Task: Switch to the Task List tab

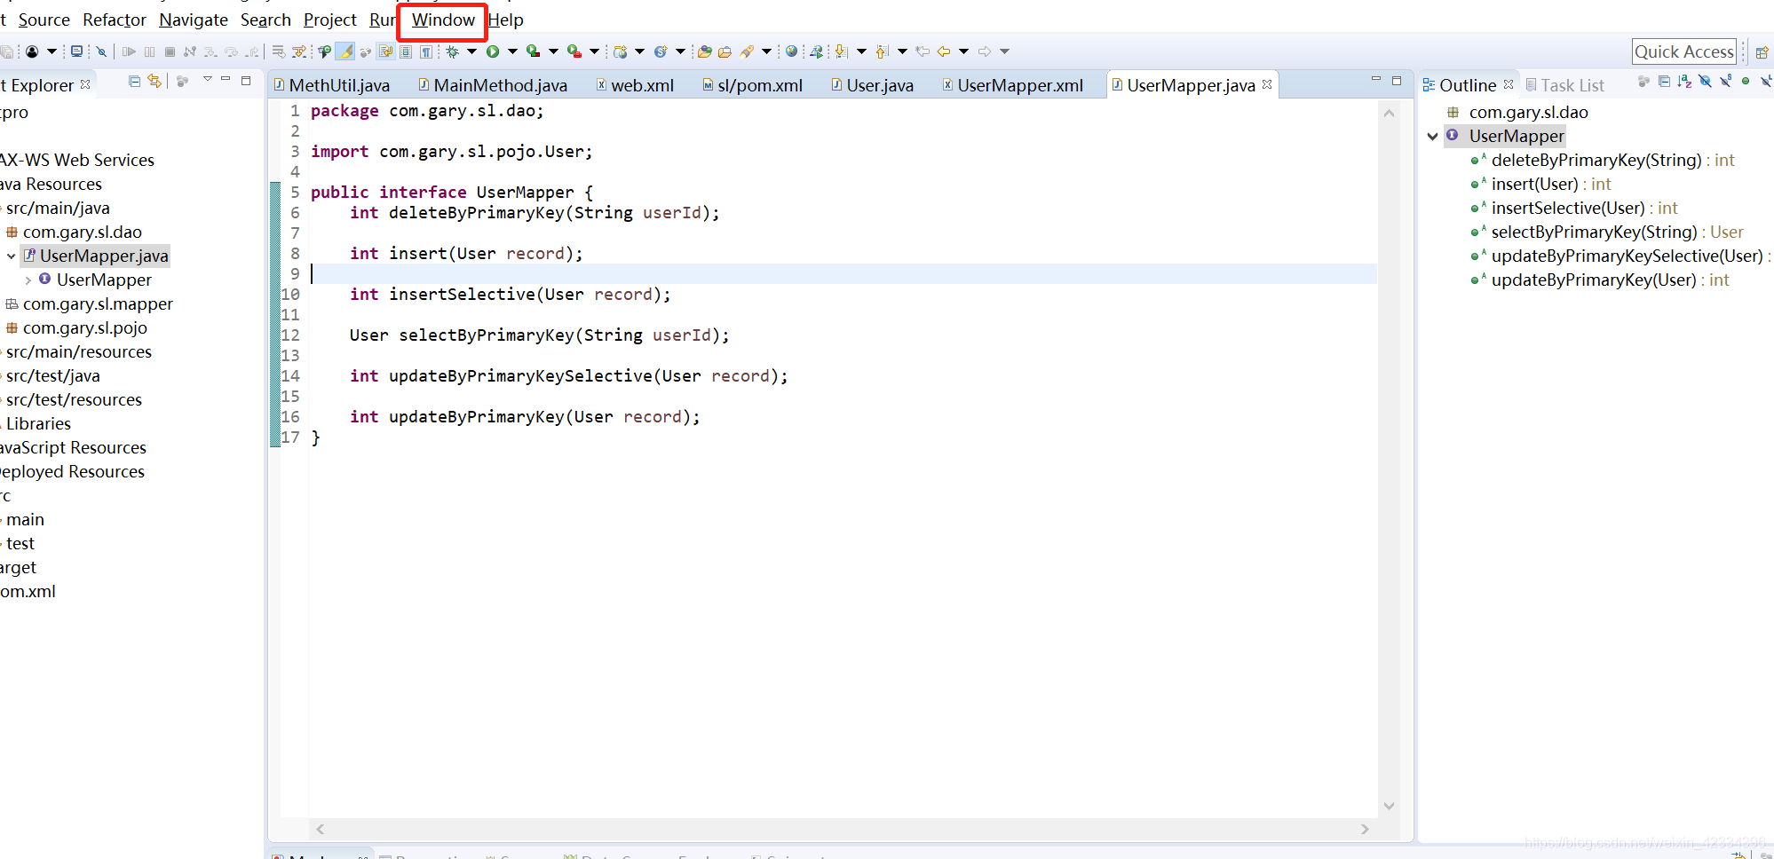Action: tap(1564, 85)
